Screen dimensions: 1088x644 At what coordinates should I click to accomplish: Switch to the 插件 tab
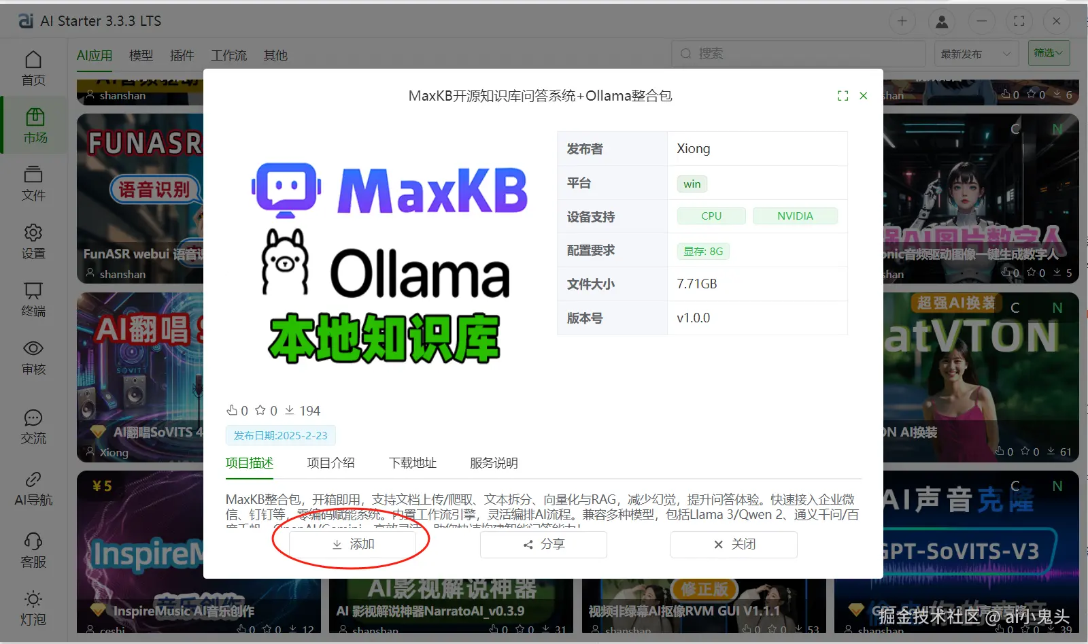pyautogui.click(x=182, y=55)
